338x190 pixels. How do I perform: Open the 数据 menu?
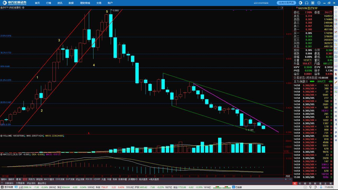[x=71, y=3]
